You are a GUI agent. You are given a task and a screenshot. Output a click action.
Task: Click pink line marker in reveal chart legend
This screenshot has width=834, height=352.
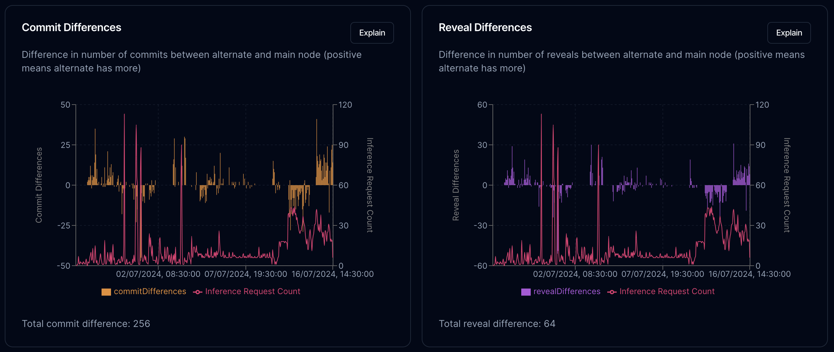pos(612,292)
